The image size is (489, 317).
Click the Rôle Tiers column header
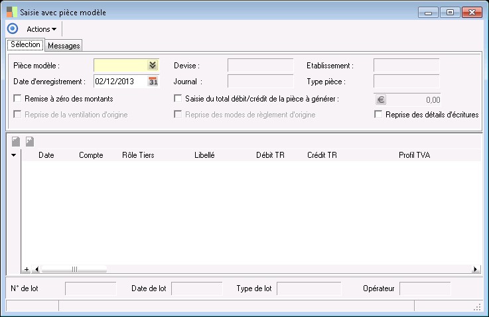[x=138, y=155]
